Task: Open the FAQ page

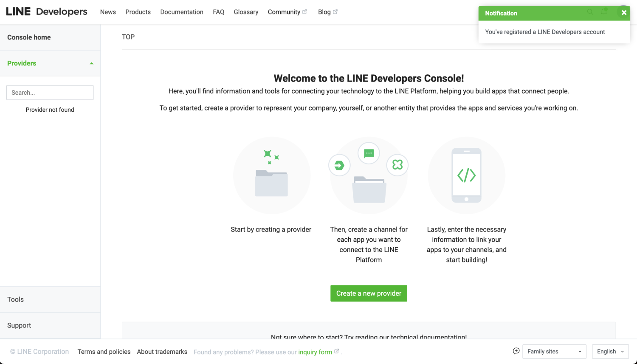Action: coord(219,12)
